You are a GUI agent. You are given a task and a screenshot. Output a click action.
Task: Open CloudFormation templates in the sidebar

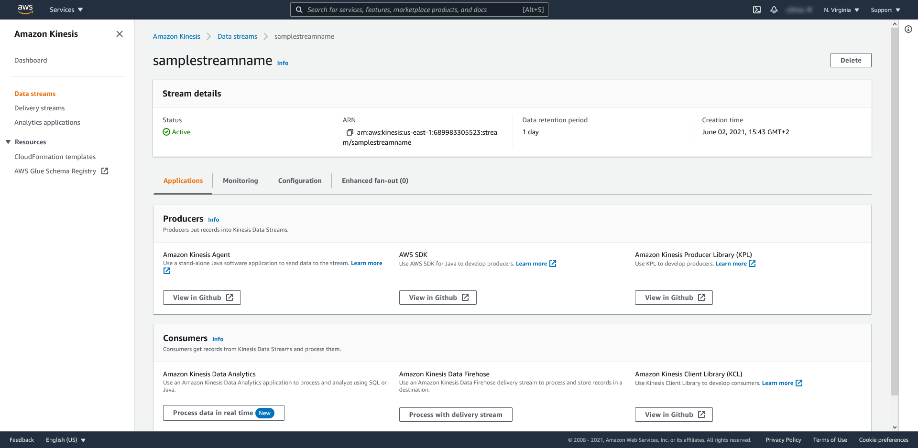pyautogui.click(x=55, y=157)
